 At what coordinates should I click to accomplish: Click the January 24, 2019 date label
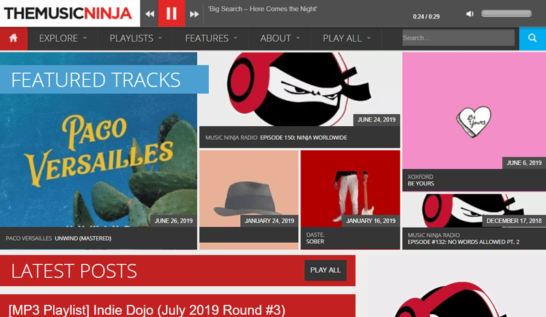point(269,221)
